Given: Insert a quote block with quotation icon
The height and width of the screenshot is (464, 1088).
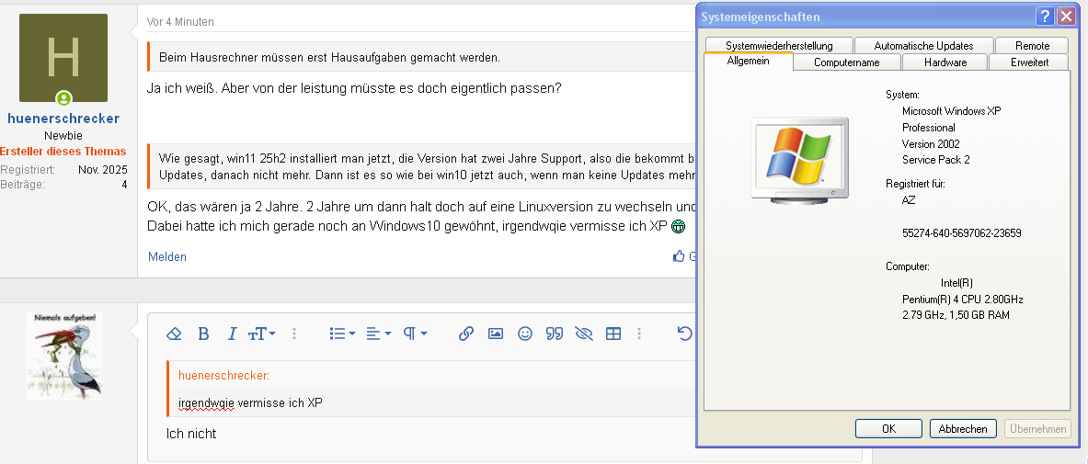Looking at the screenshot, I should click(554, 334).
